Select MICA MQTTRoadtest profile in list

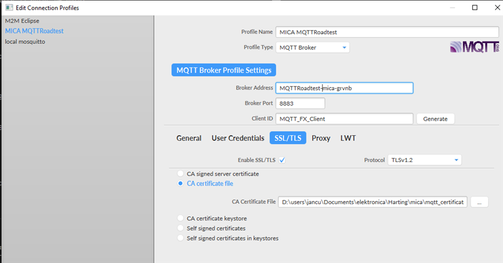[x=34, y=31]
